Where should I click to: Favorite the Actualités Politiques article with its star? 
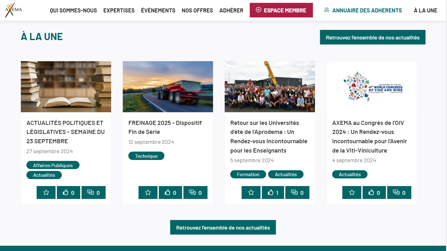46,193
